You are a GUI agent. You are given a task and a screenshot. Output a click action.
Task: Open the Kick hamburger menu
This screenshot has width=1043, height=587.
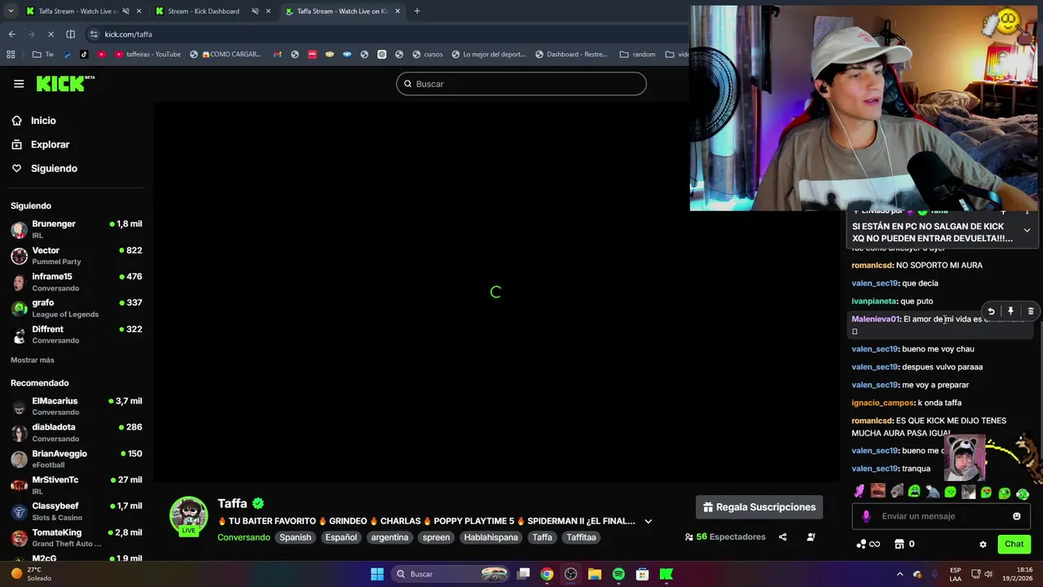[x=19, y=83]
